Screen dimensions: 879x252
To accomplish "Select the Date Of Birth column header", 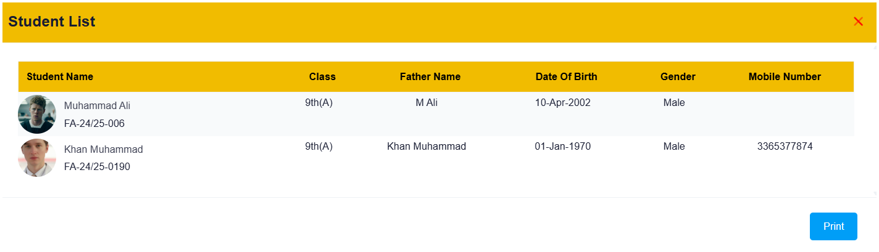I will tap(566, 77).
